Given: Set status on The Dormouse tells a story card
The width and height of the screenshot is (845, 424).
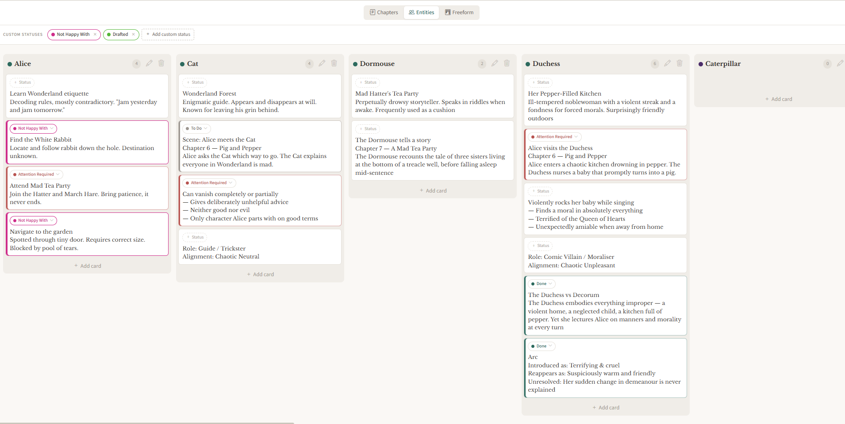Looking at the screenshot, I should [x=368, y=129].
